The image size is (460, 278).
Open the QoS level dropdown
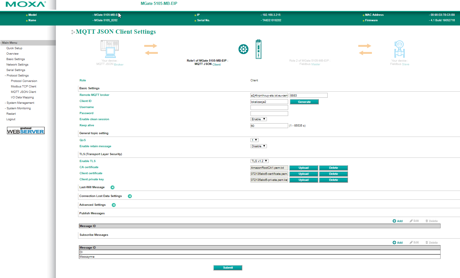[254, 140]
